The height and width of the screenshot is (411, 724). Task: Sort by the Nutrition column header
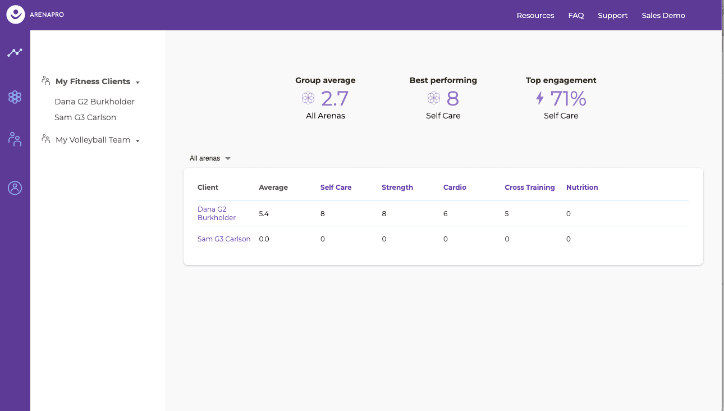point(582,187)
